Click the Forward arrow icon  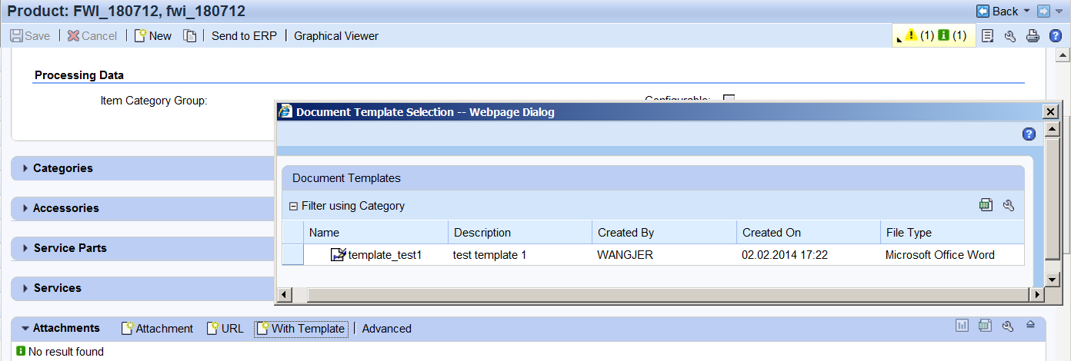click(x=1043, y=11)
